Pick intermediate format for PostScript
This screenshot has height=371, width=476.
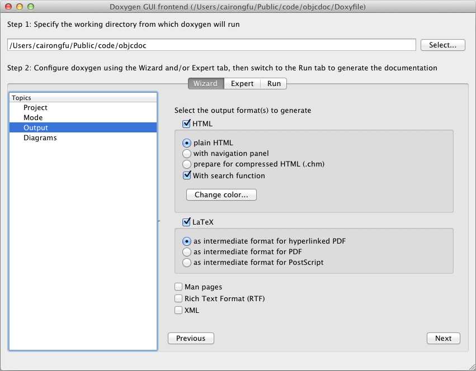tap(187, 262)
